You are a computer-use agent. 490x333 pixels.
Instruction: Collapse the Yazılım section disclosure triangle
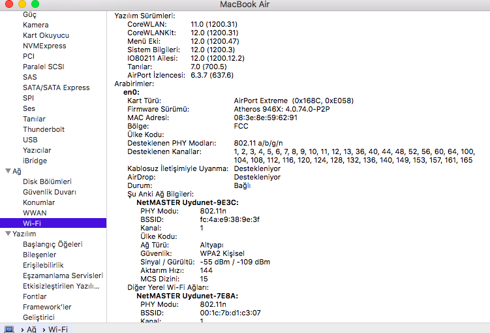(7, 234)
